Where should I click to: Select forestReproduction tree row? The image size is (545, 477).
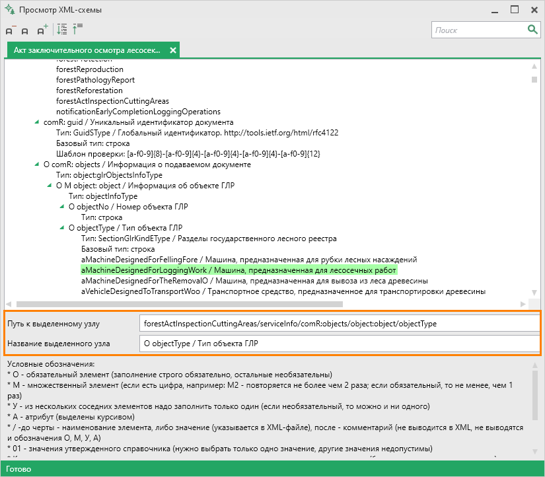(90, 69)
